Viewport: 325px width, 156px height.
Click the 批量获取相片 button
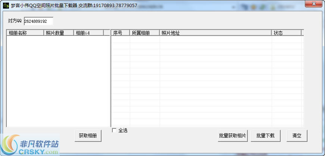[232, 136]
